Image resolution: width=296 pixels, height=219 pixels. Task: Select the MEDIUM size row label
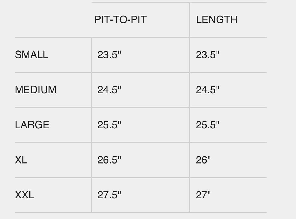pos(36,90)
